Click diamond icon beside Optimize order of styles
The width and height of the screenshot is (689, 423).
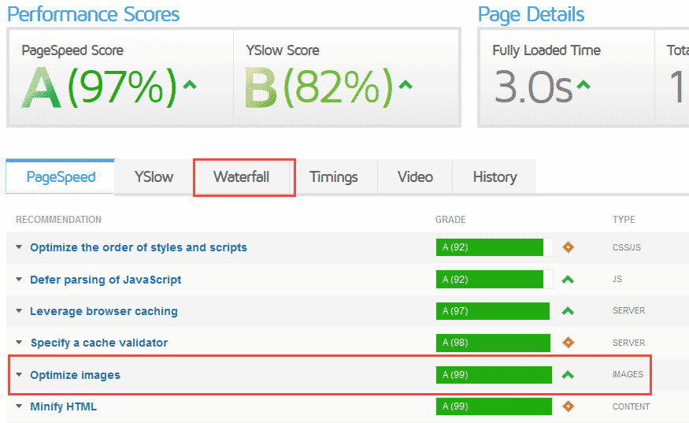pyautogui.click(x=568, y=247)
